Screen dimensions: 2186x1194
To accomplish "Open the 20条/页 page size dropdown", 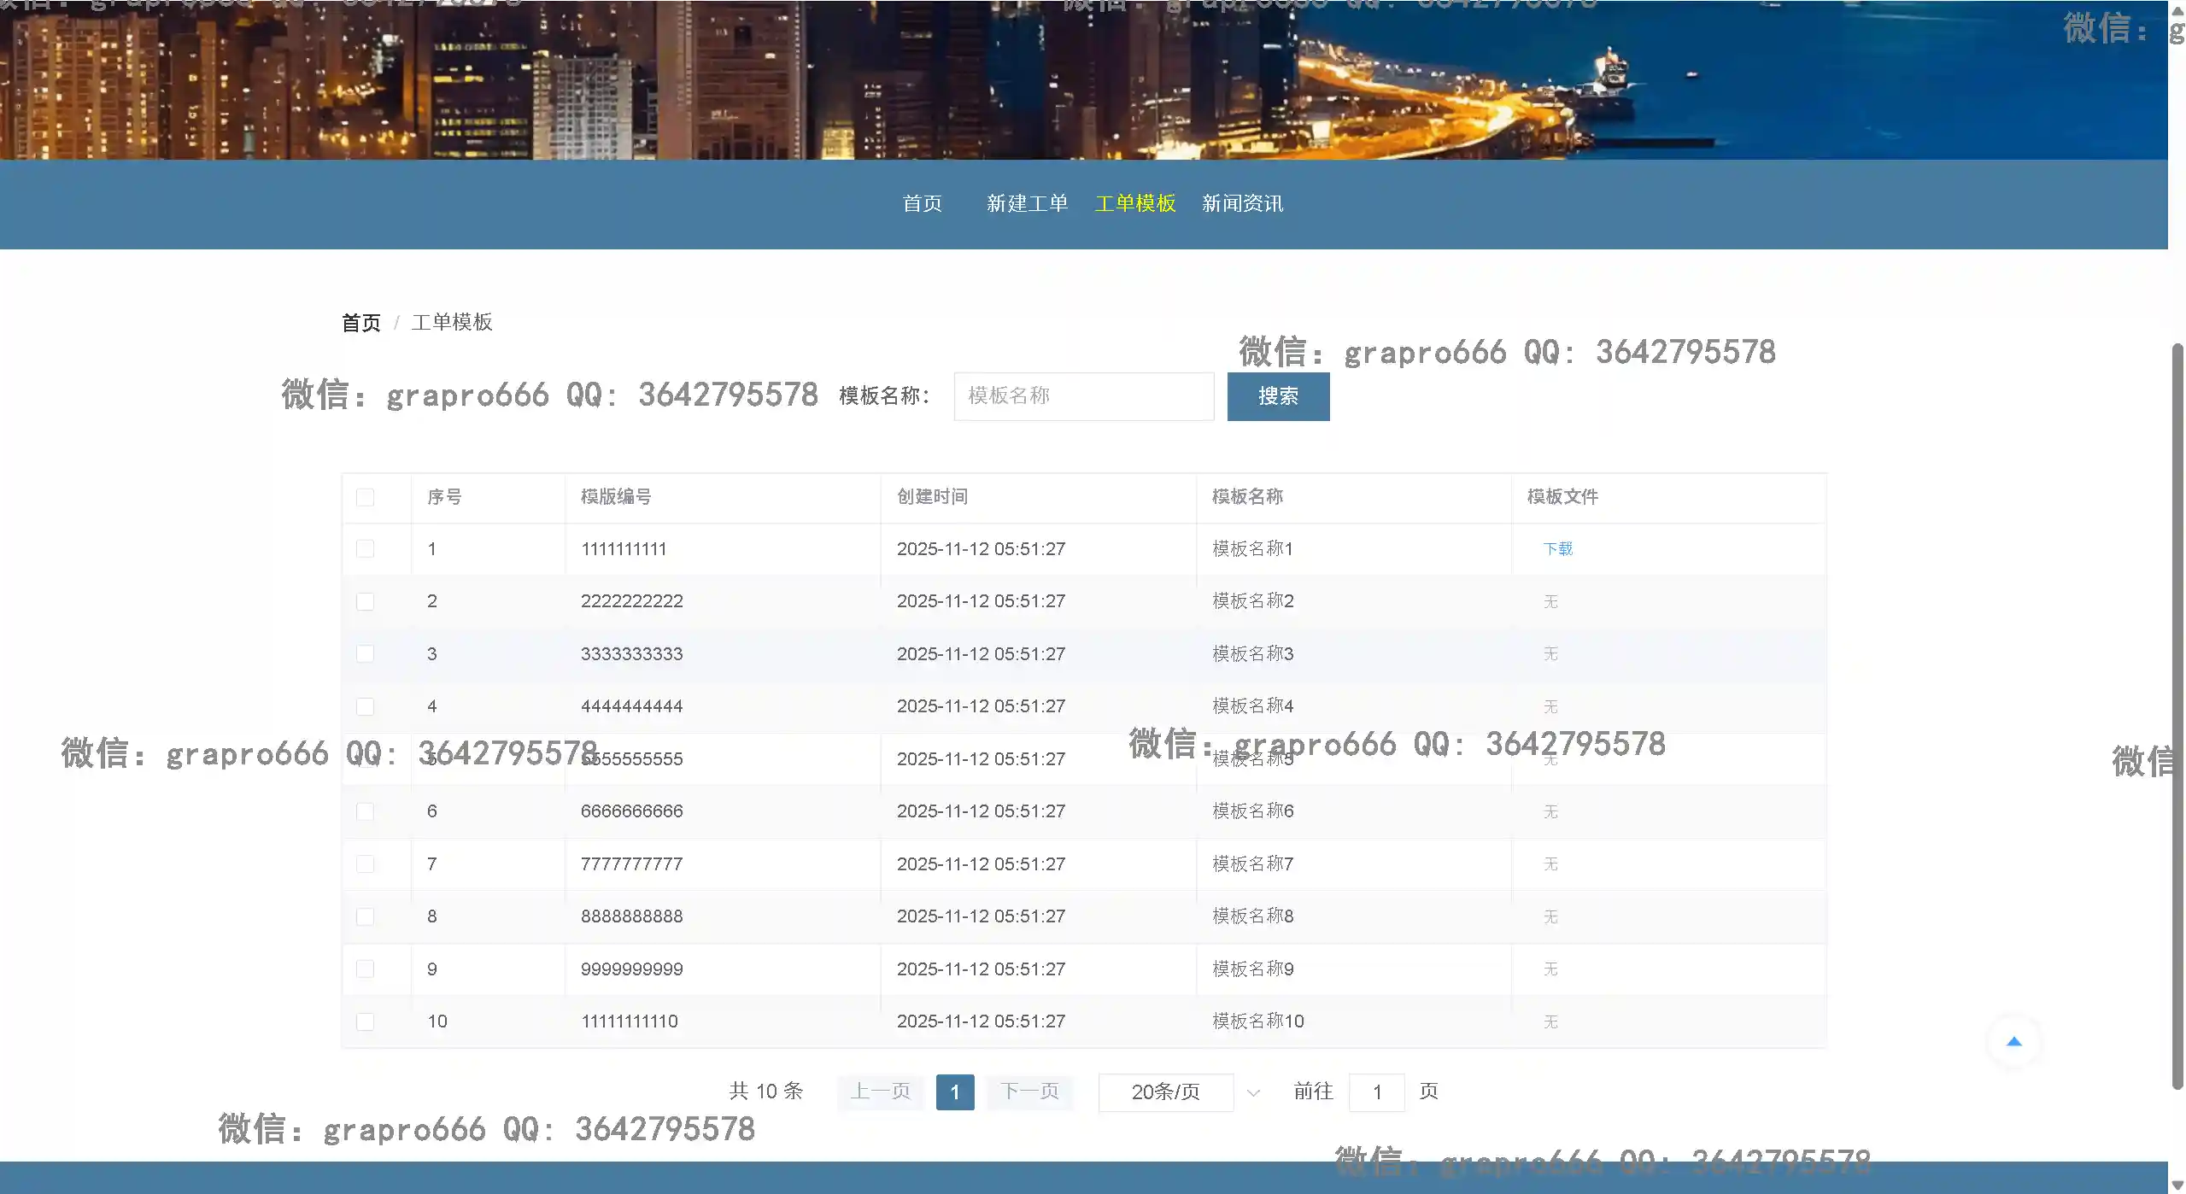I will click(1166, 1092).
